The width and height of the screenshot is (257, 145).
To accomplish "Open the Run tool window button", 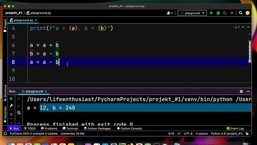I will (14, 128).
